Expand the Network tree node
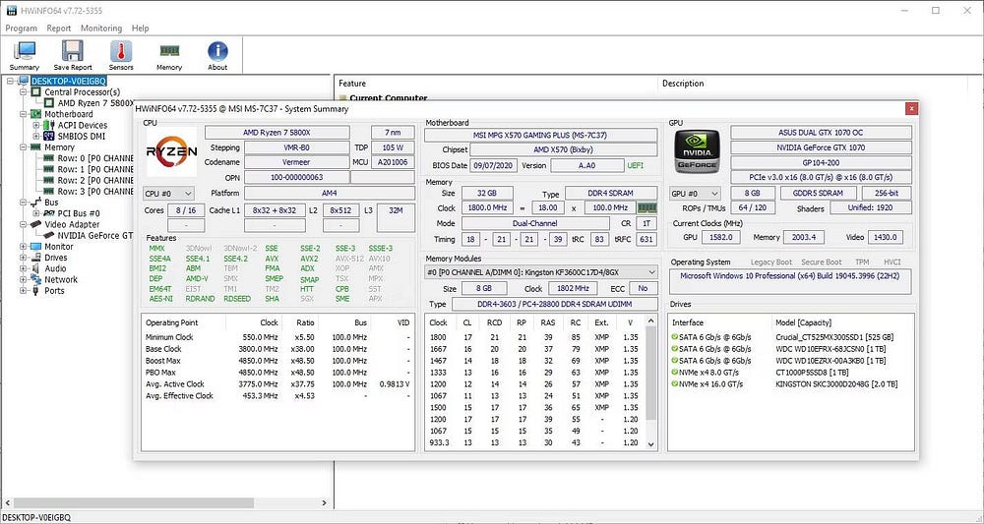 click(24, 279)
